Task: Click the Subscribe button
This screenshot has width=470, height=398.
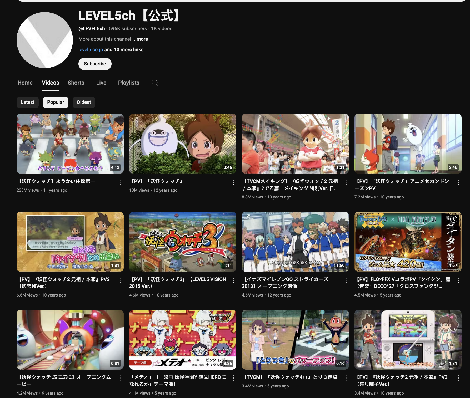Action: coord(95,64)
